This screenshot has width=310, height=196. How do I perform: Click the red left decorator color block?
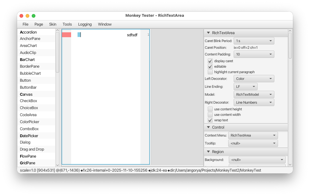[67, 35]
